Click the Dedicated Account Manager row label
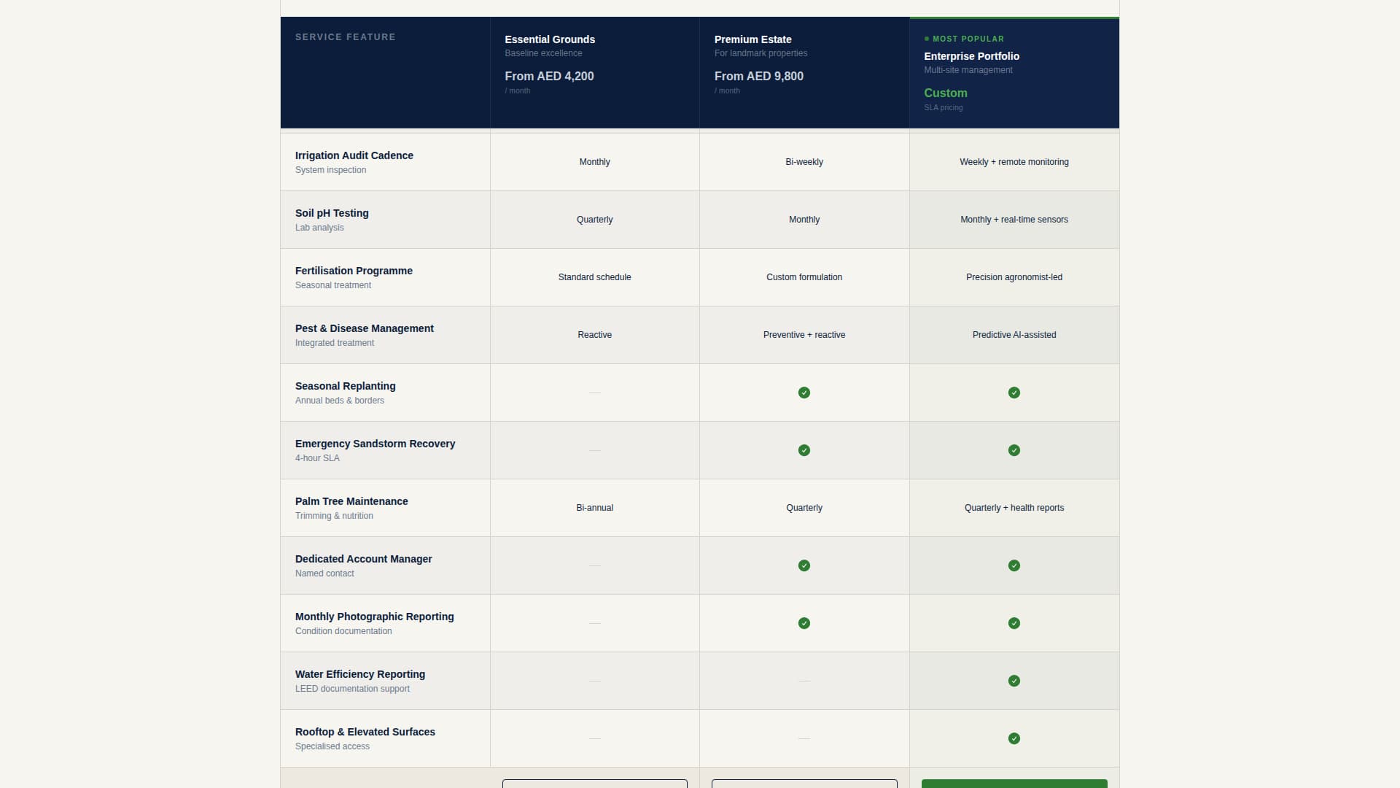The height and width of the screenshot is (788, 1400). click(364, 559)
